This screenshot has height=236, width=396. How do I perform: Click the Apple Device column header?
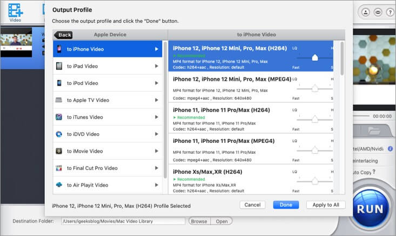[110, 35]
